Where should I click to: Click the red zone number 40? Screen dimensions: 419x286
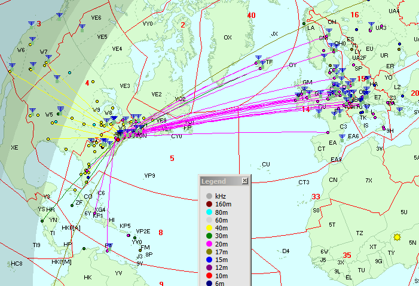coord(251,15)
